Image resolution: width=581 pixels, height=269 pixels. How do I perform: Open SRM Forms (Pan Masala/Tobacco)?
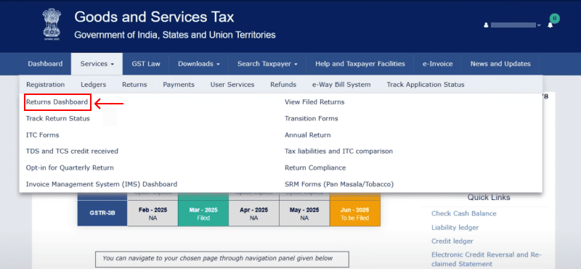click(x=339, y=184)
